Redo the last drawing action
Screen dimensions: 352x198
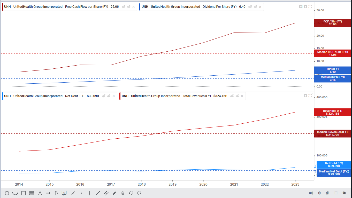click(x=139, y=193)
